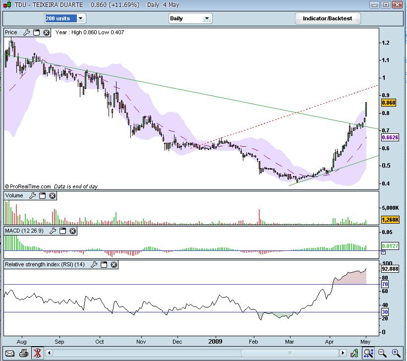407x361 pixels.
Task: Click the scrollbar right arrow
Action: 343,353
